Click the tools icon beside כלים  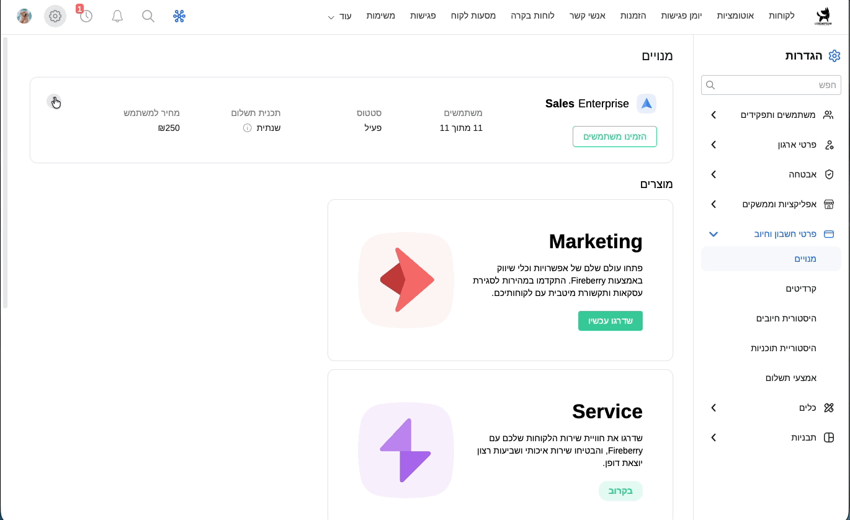tap(828, 408)
